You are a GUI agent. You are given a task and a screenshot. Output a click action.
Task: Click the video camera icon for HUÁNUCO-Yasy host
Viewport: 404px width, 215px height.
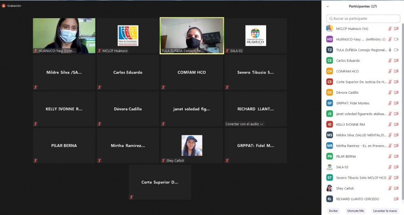pyautogui.click(x=396, y=39)
